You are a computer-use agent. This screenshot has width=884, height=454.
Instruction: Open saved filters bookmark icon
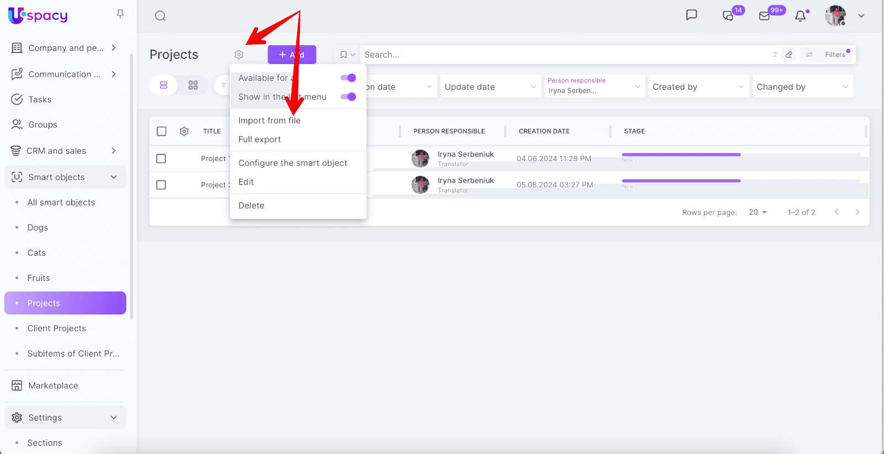(343, 55)
